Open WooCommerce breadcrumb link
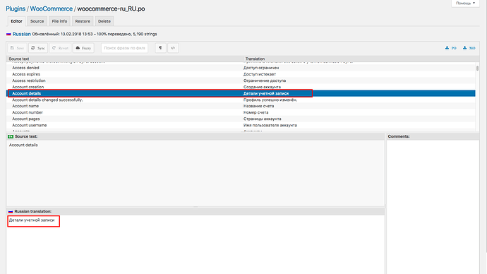The image size is (487, 274). click(52, 8)
